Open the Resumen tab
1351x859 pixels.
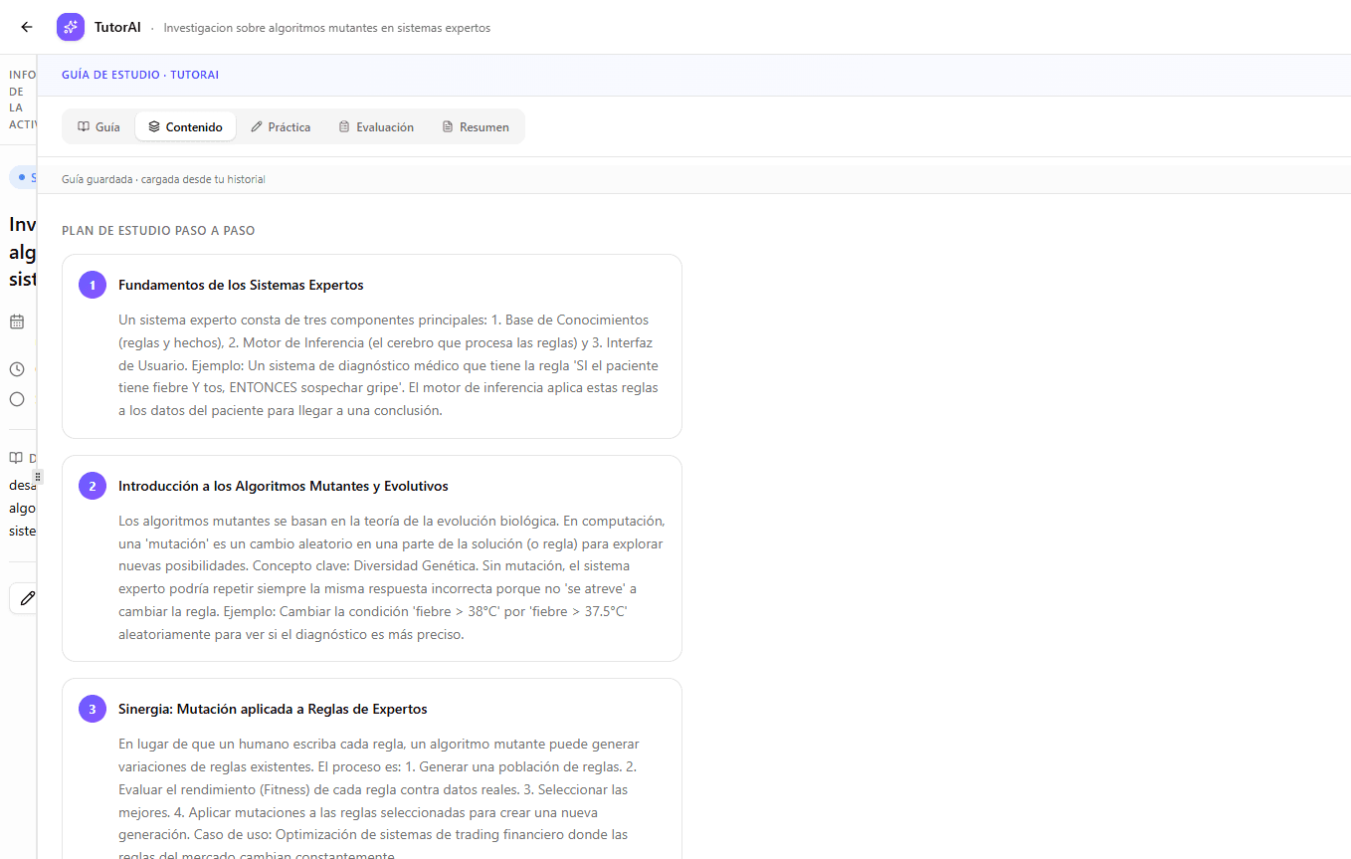tap(476, 127)
